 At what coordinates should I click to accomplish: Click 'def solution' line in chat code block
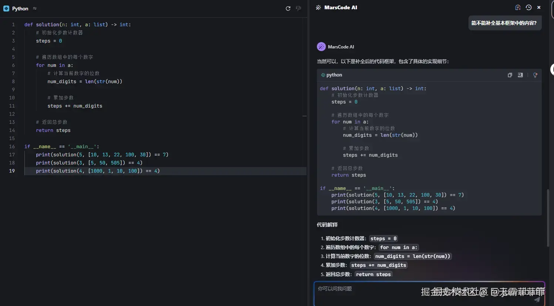373,88
